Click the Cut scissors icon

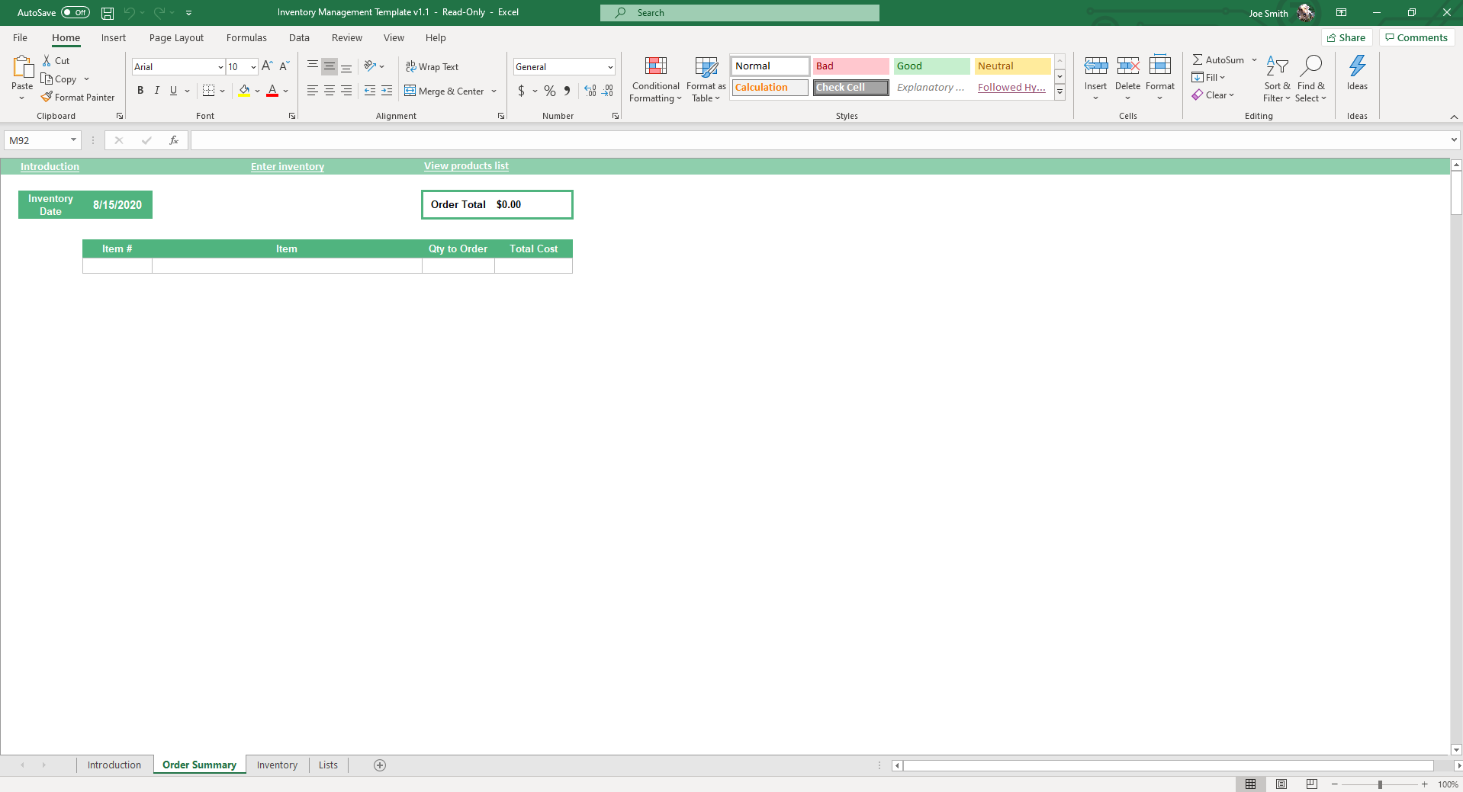tap(47, 61)
